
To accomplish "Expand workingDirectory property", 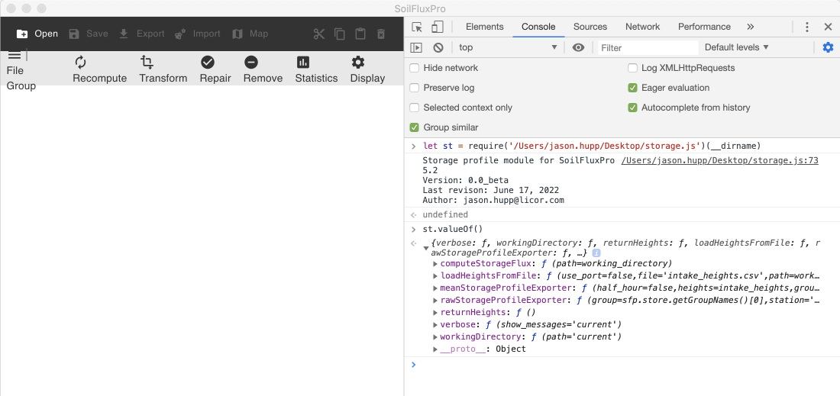I will [435, 337].
